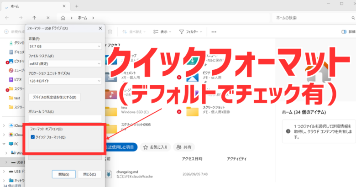Click the changelog.md file icon
Screen dimensions: 356x187
(109, 174)
